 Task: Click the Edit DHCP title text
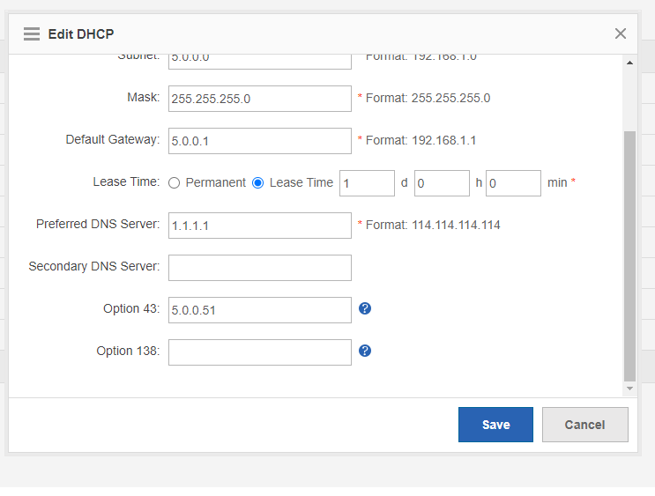81,33
